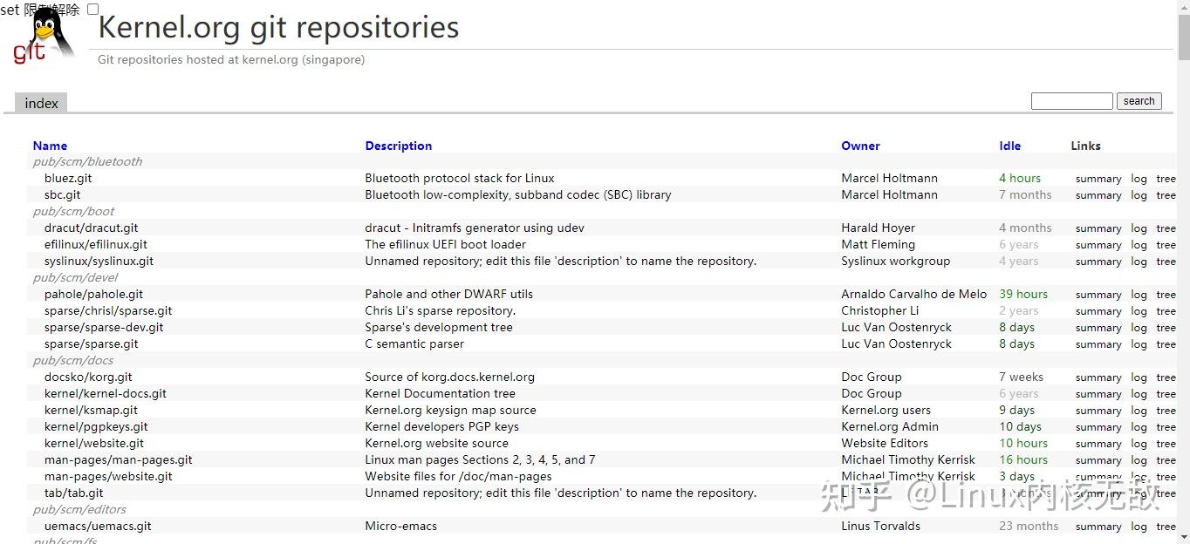This screenshot has width=1190, height=544.
Task: Open tree link for kernel/website.git
Action: pyautogui.click(x=1166, y=444)
